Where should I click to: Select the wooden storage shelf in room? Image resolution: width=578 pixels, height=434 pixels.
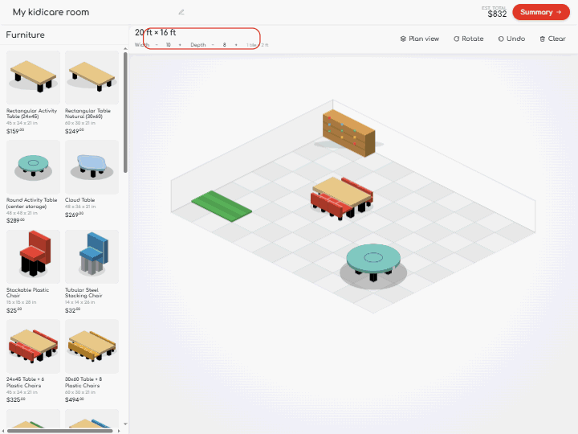(x=348, y=133)
